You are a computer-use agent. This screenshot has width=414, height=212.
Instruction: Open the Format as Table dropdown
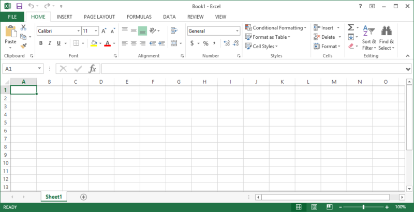point(268,37)
